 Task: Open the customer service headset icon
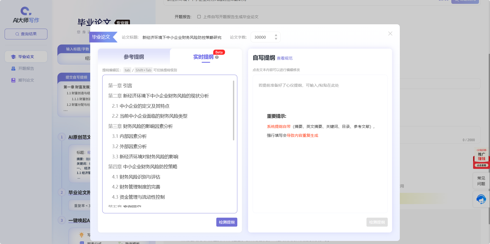(x=481, y=199)
